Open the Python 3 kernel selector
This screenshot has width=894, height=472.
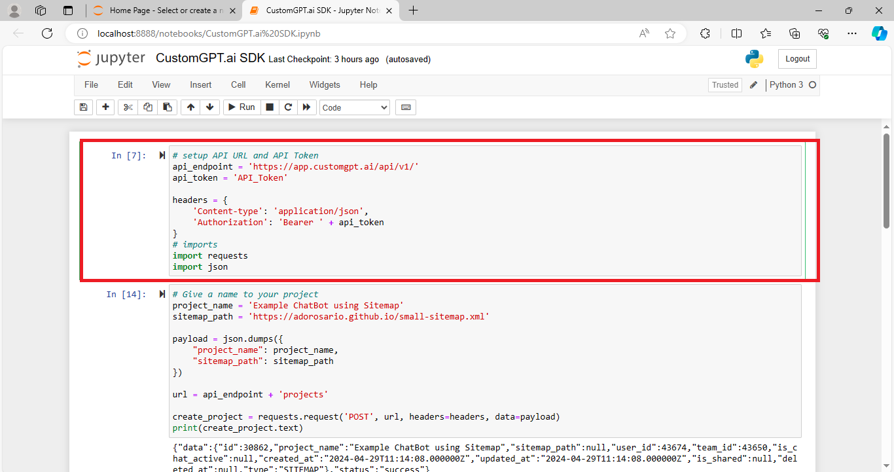tap(787, 84)
